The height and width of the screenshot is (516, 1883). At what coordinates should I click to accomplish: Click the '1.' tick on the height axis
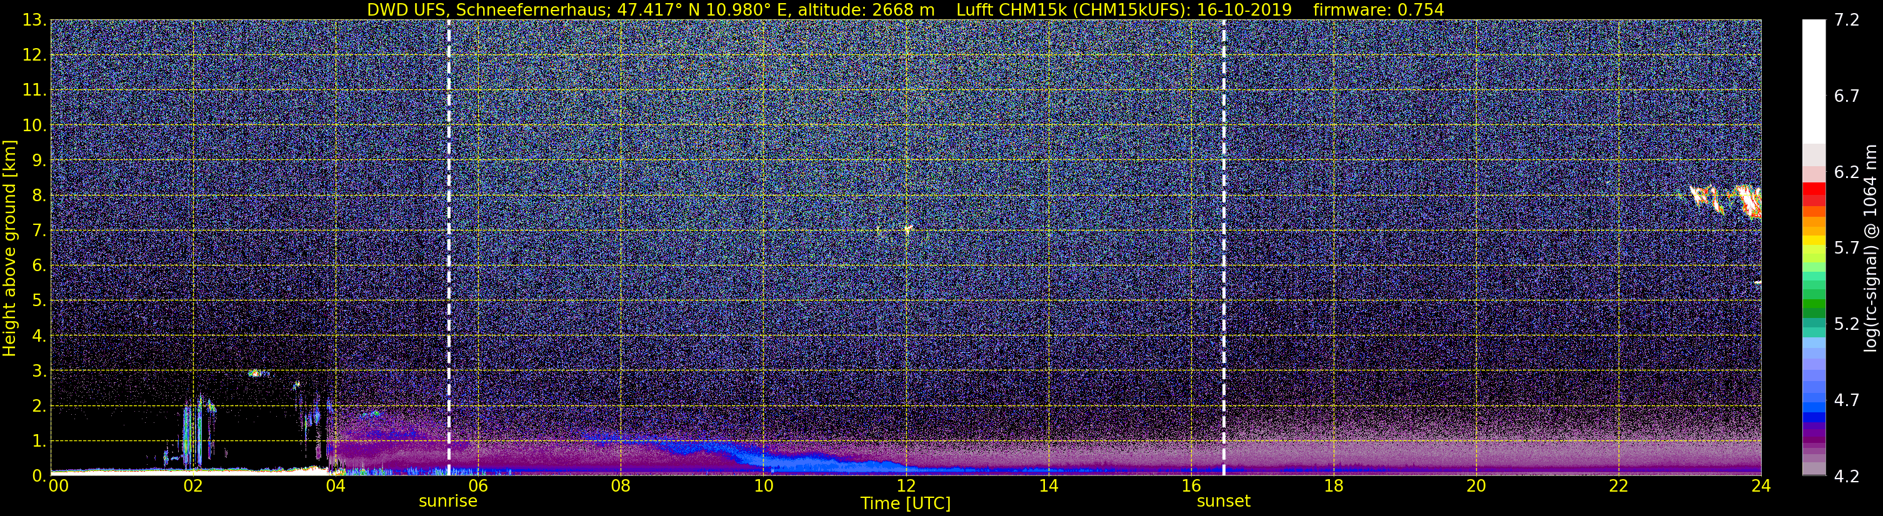click(x=39, y=442)
